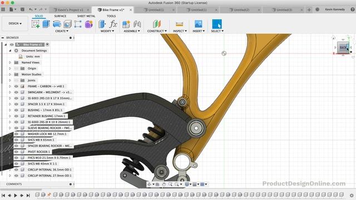The height and width of the screenshot is (200, 356).
Task: Expand the Origin folder
Action: point(10,68)
